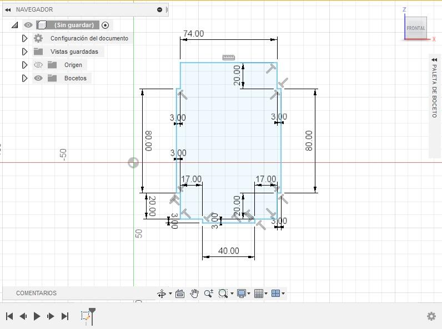
Task: Jump to timeline end
Action: (x=65, y=316)
